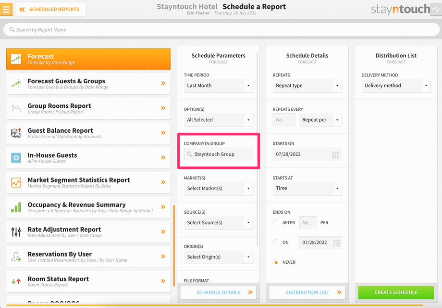
Task: Click the Distribution List button
Action: click(x=307, y=293)
